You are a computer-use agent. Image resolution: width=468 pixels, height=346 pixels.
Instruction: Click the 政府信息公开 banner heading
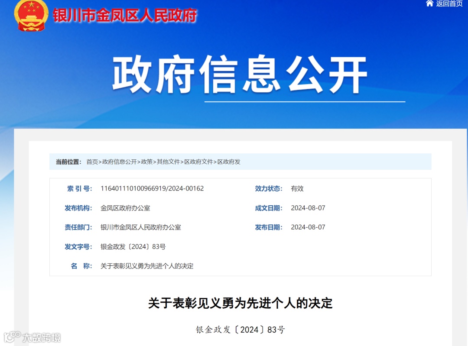coord(240,74)
